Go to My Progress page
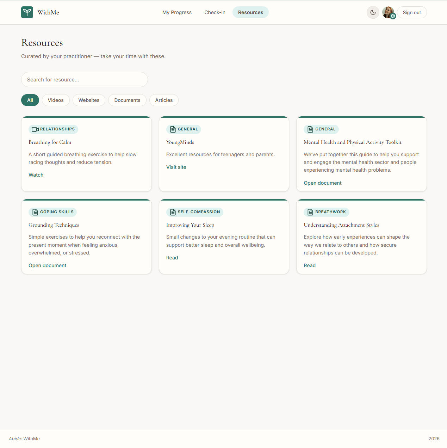The height and width of the screenshot is (448, 447). (177, 12)
